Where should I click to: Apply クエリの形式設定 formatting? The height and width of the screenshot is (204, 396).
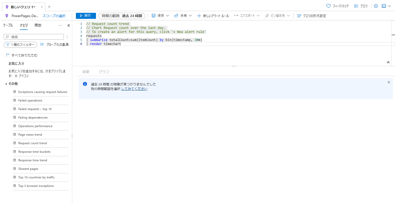[311, 16]
